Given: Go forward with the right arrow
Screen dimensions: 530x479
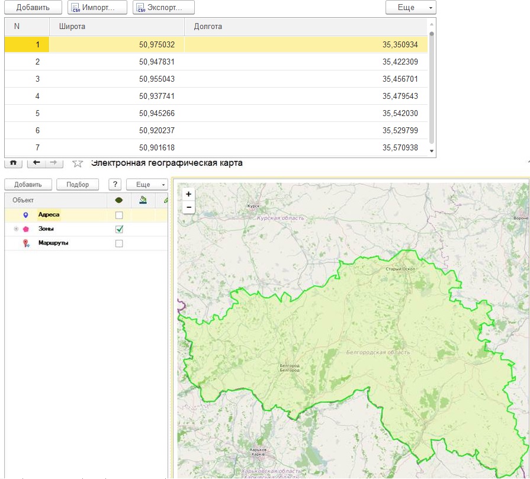Looking at the screenshot, I should (x=53, y=162).
